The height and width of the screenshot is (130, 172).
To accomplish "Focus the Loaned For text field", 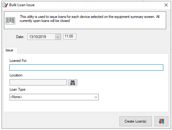I will coord(86,67).
